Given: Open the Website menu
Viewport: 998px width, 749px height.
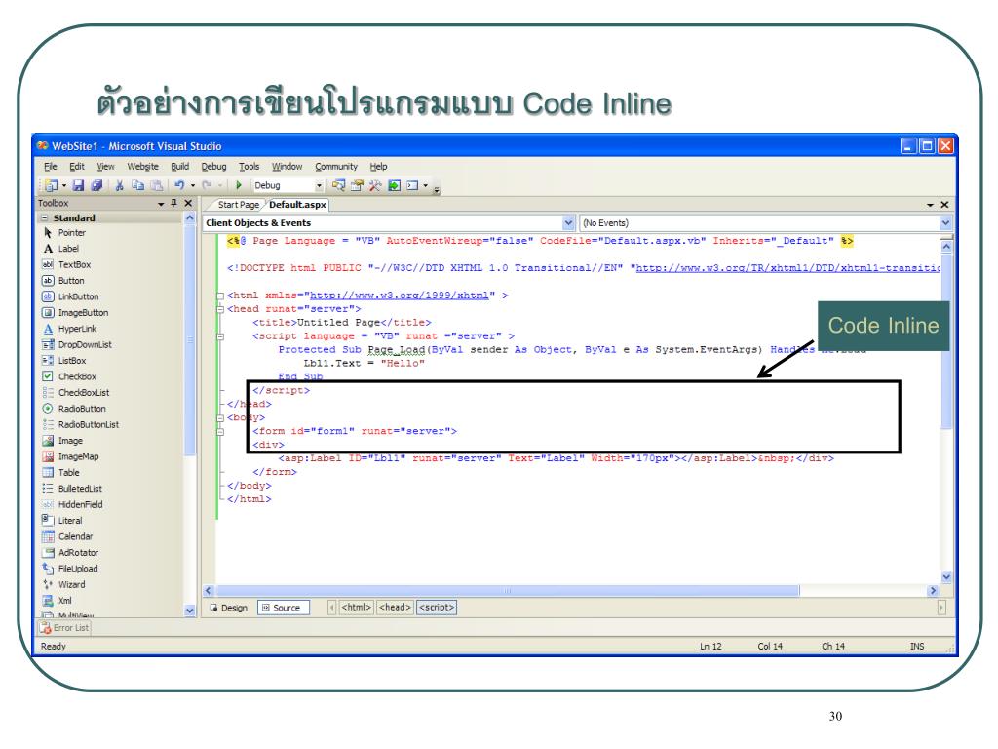Looking at the screenshot, I should click(x=142, y=166).
